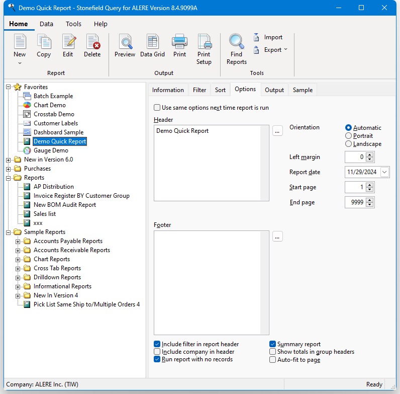Click the Favorites star icon
The height and width of the screenshot is (394, 400).
click(x=18, y=87)
